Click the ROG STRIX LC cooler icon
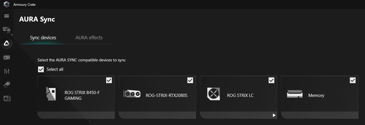The height and width of the screenshot is (125, 365). [213, 94]
